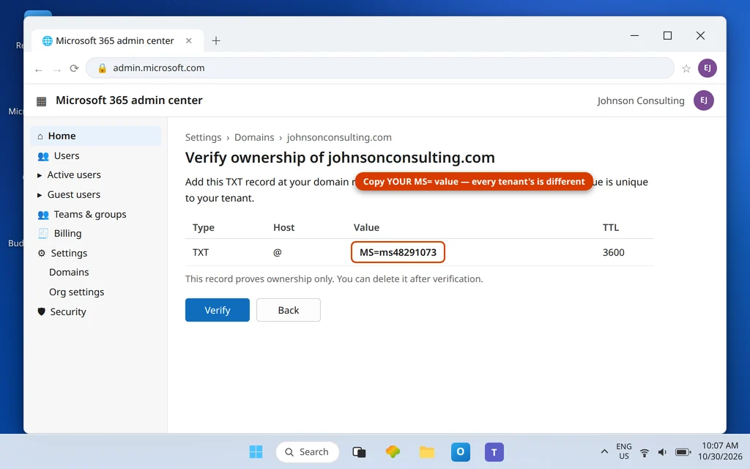Go to Home in the sidebar
750x469 pixels.
(96, 136)
